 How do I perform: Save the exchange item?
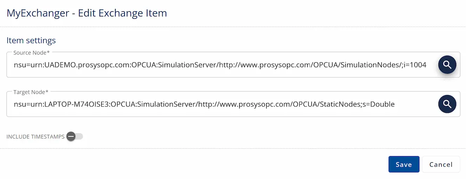404,164
